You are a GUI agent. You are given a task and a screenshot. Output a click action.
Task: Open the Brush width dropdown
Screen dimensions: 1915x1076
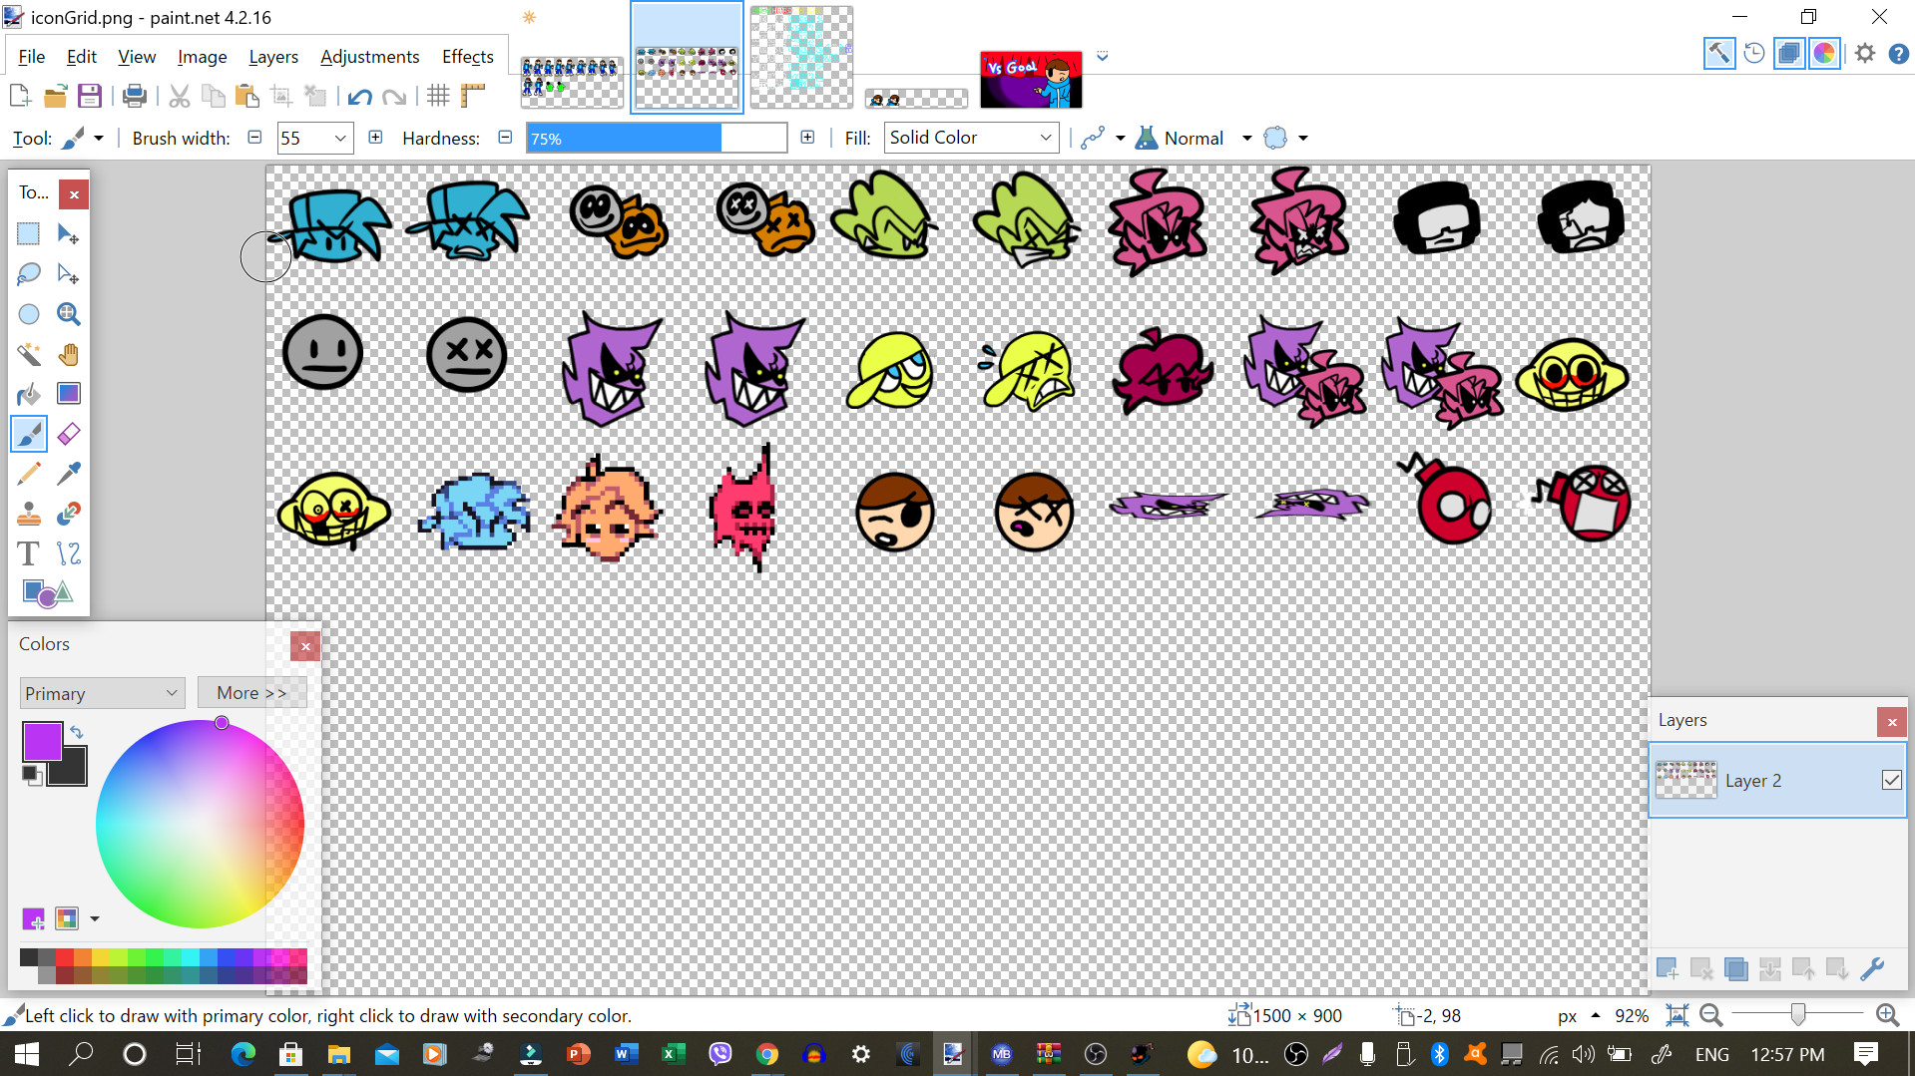[x=340, y=139]
